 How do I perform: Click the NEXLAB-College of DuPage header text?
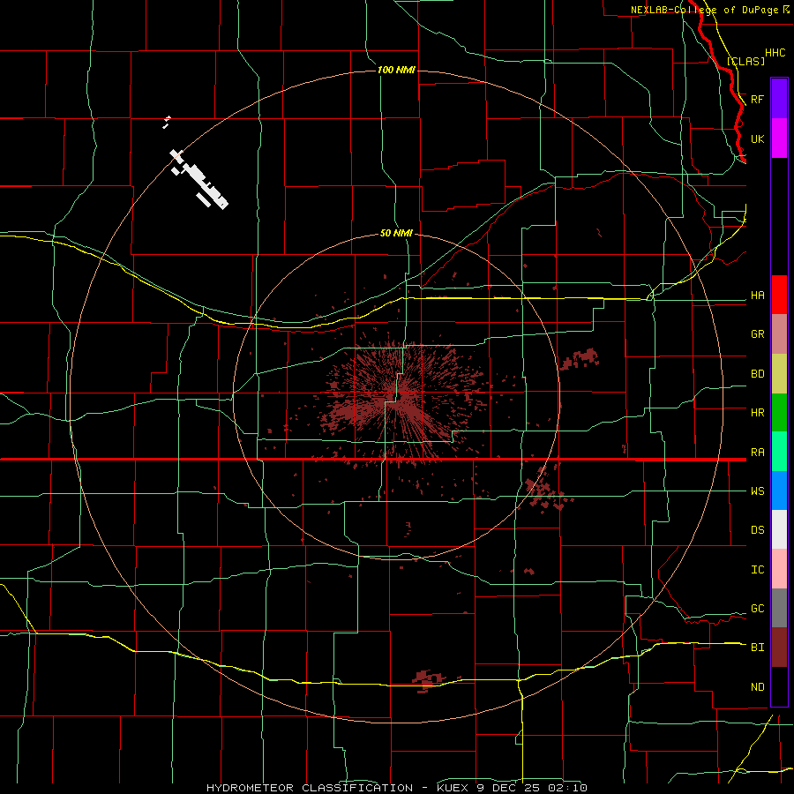click(x=704, y=10)
